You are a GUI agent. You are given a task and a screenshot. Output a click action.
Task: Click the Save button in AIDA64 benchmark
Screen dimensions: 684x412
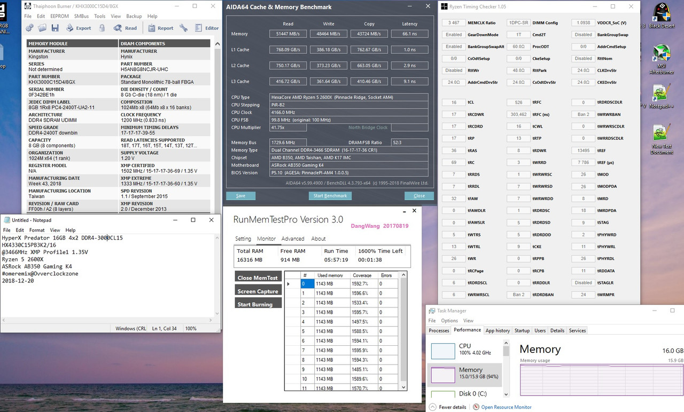pyautogui.click(x=240, y=196)
